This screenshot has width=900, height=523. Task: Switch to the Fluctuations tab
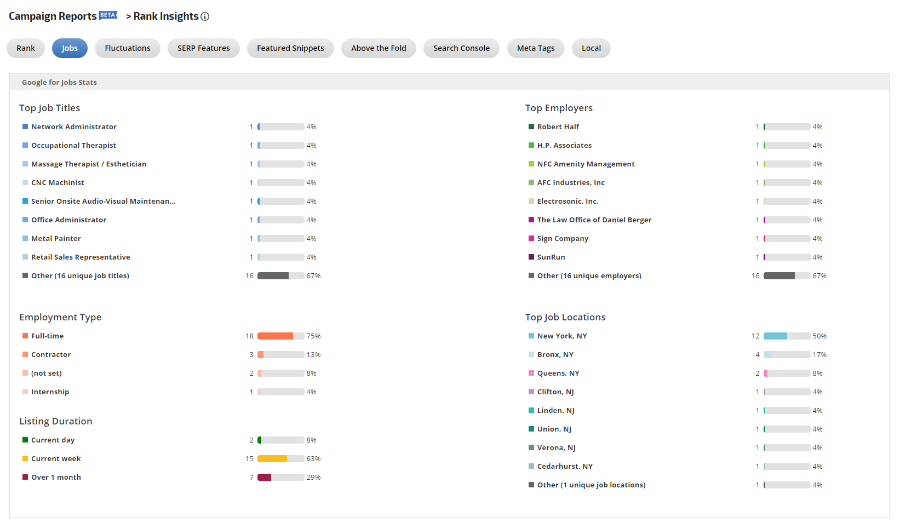[127, 48]
